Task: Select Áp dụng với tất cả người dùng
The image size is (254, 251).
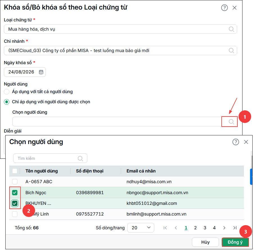Action: pyautogui.click(x=7, y=92)
